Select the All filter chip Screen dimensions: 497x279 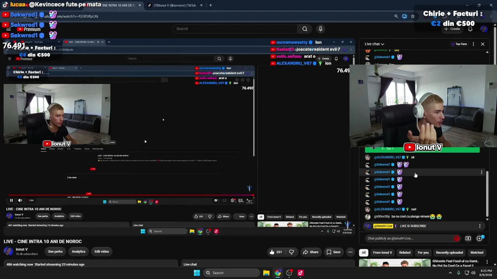tap(364, 253)
